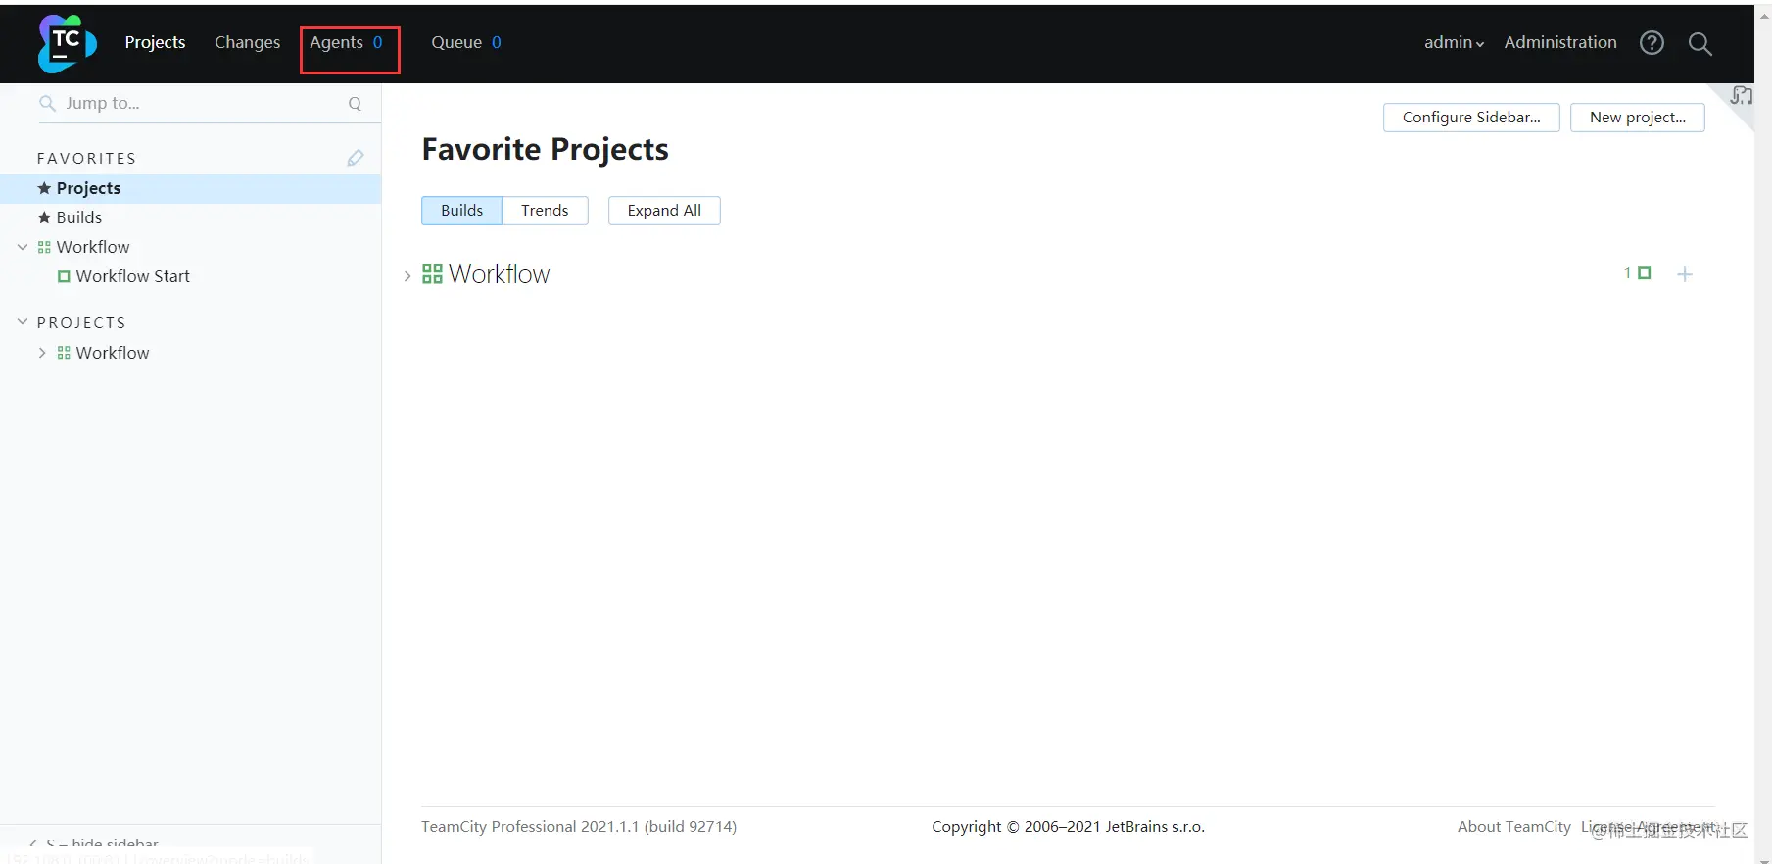Click the Workflow Start build configuration square icon
1772x864 pixels.
click(x=64, y=276)
